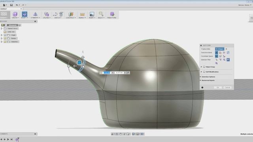Screen dimensions: 253x142
Task: Open the INSERT dropdown menu
Action: pyautogui.click(x=92, y=18)
